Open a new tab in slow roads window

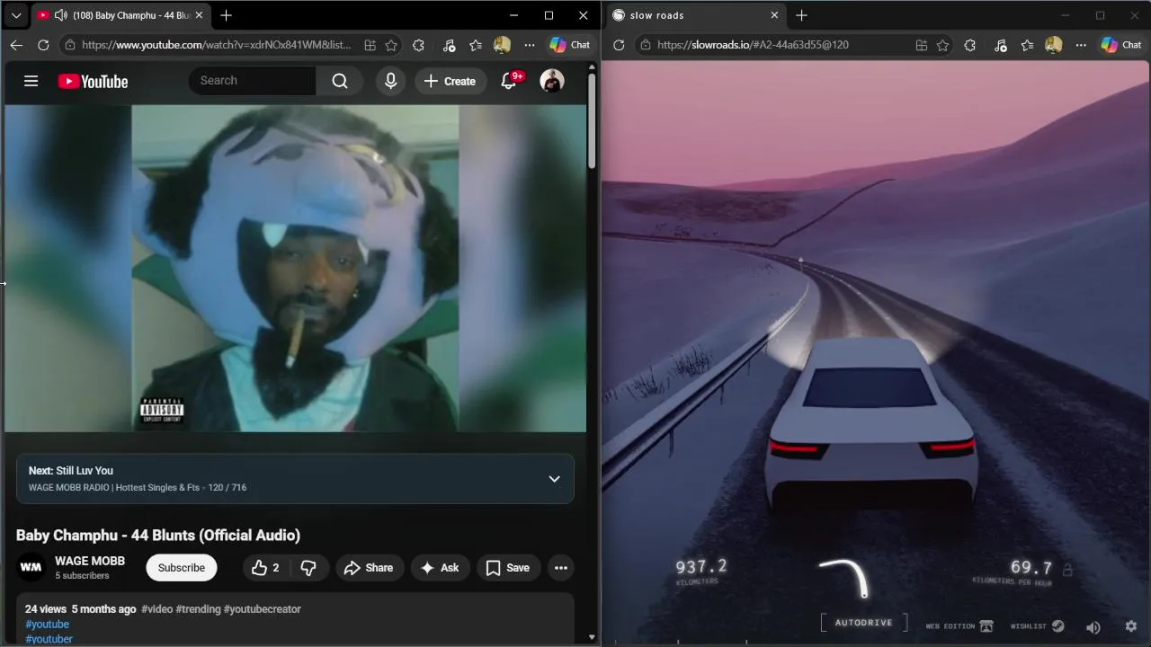(x=801, y=15)
